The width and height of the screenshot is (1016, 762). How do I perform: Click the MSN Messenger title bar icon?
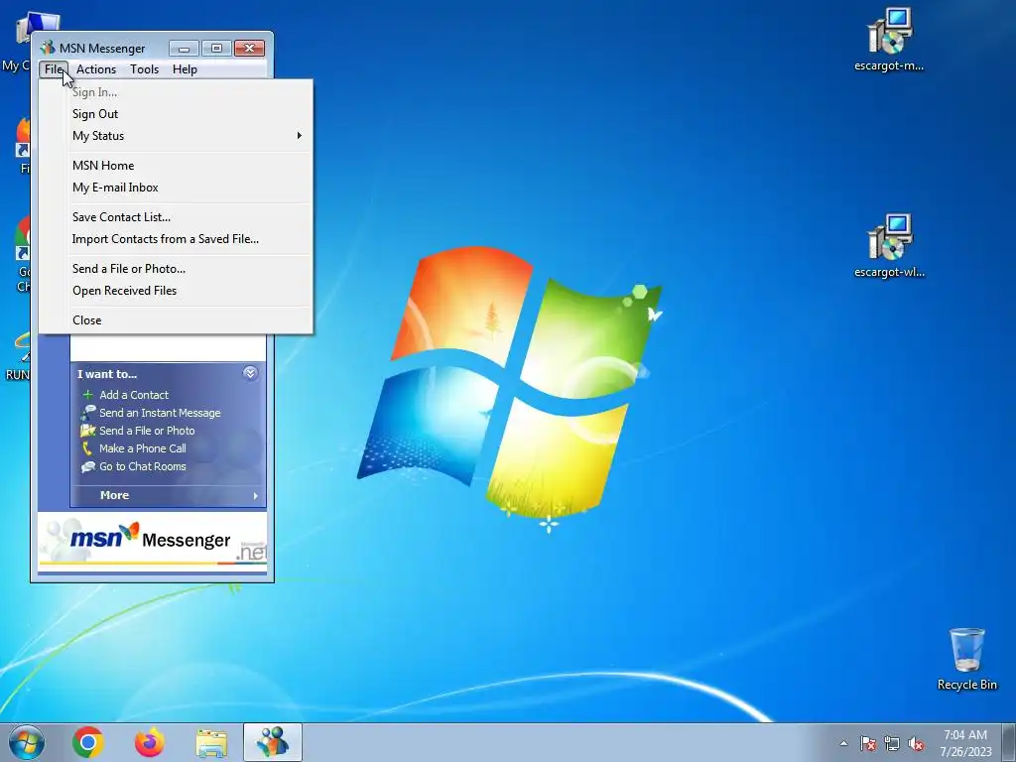tap(48, 48)
